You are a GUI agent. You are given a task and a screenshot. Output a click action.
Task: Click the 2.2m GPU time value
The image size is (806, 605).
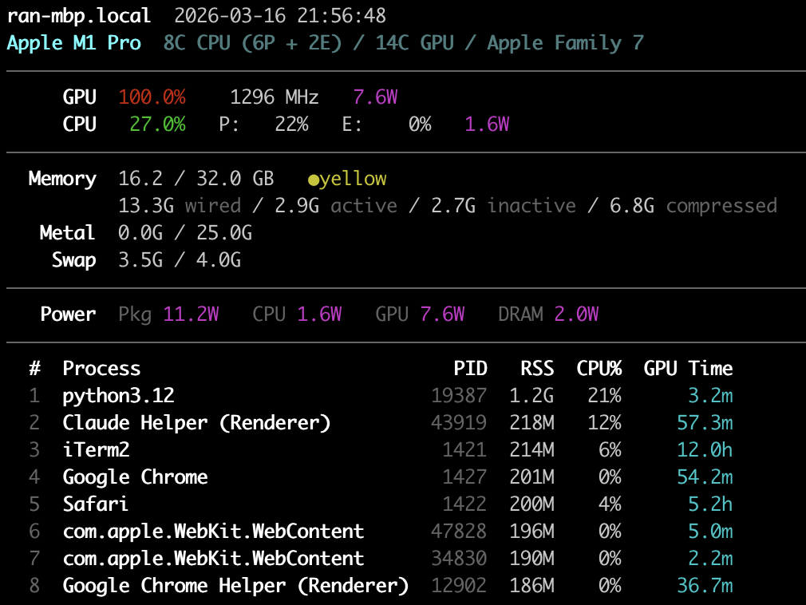[x=710, y=559]
